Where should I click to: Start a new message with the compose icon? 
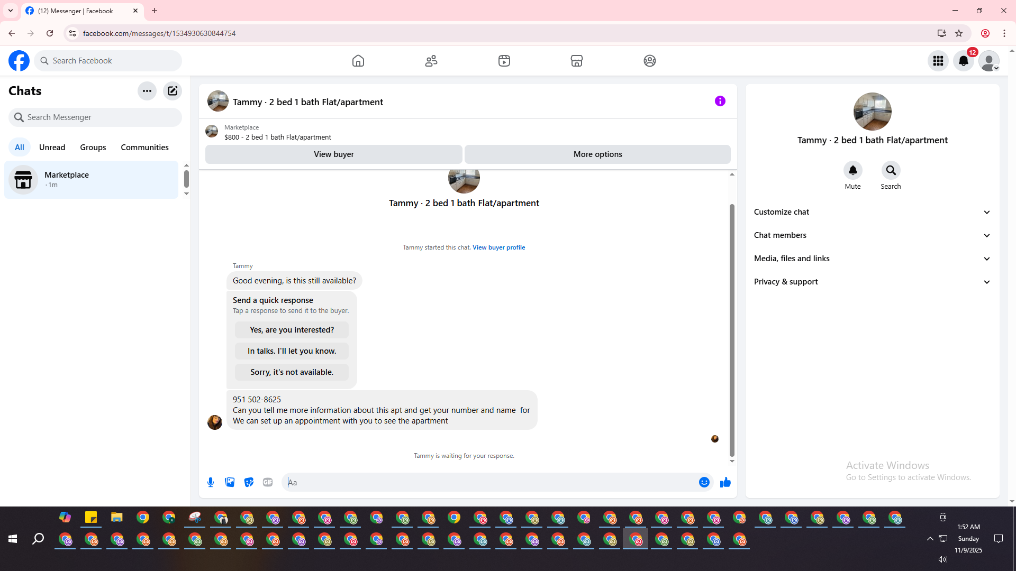pyautogui.click(x=173, y=91)
